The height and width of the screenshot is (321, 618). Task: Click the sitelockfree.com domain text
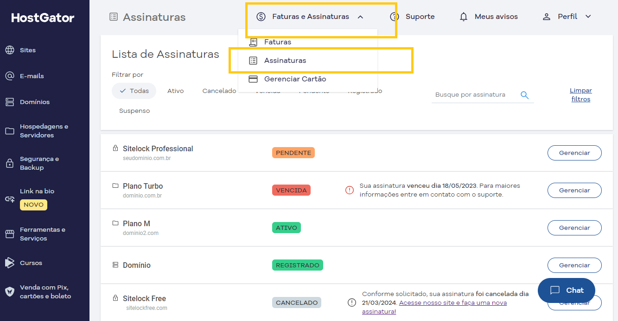click(147, 308)
